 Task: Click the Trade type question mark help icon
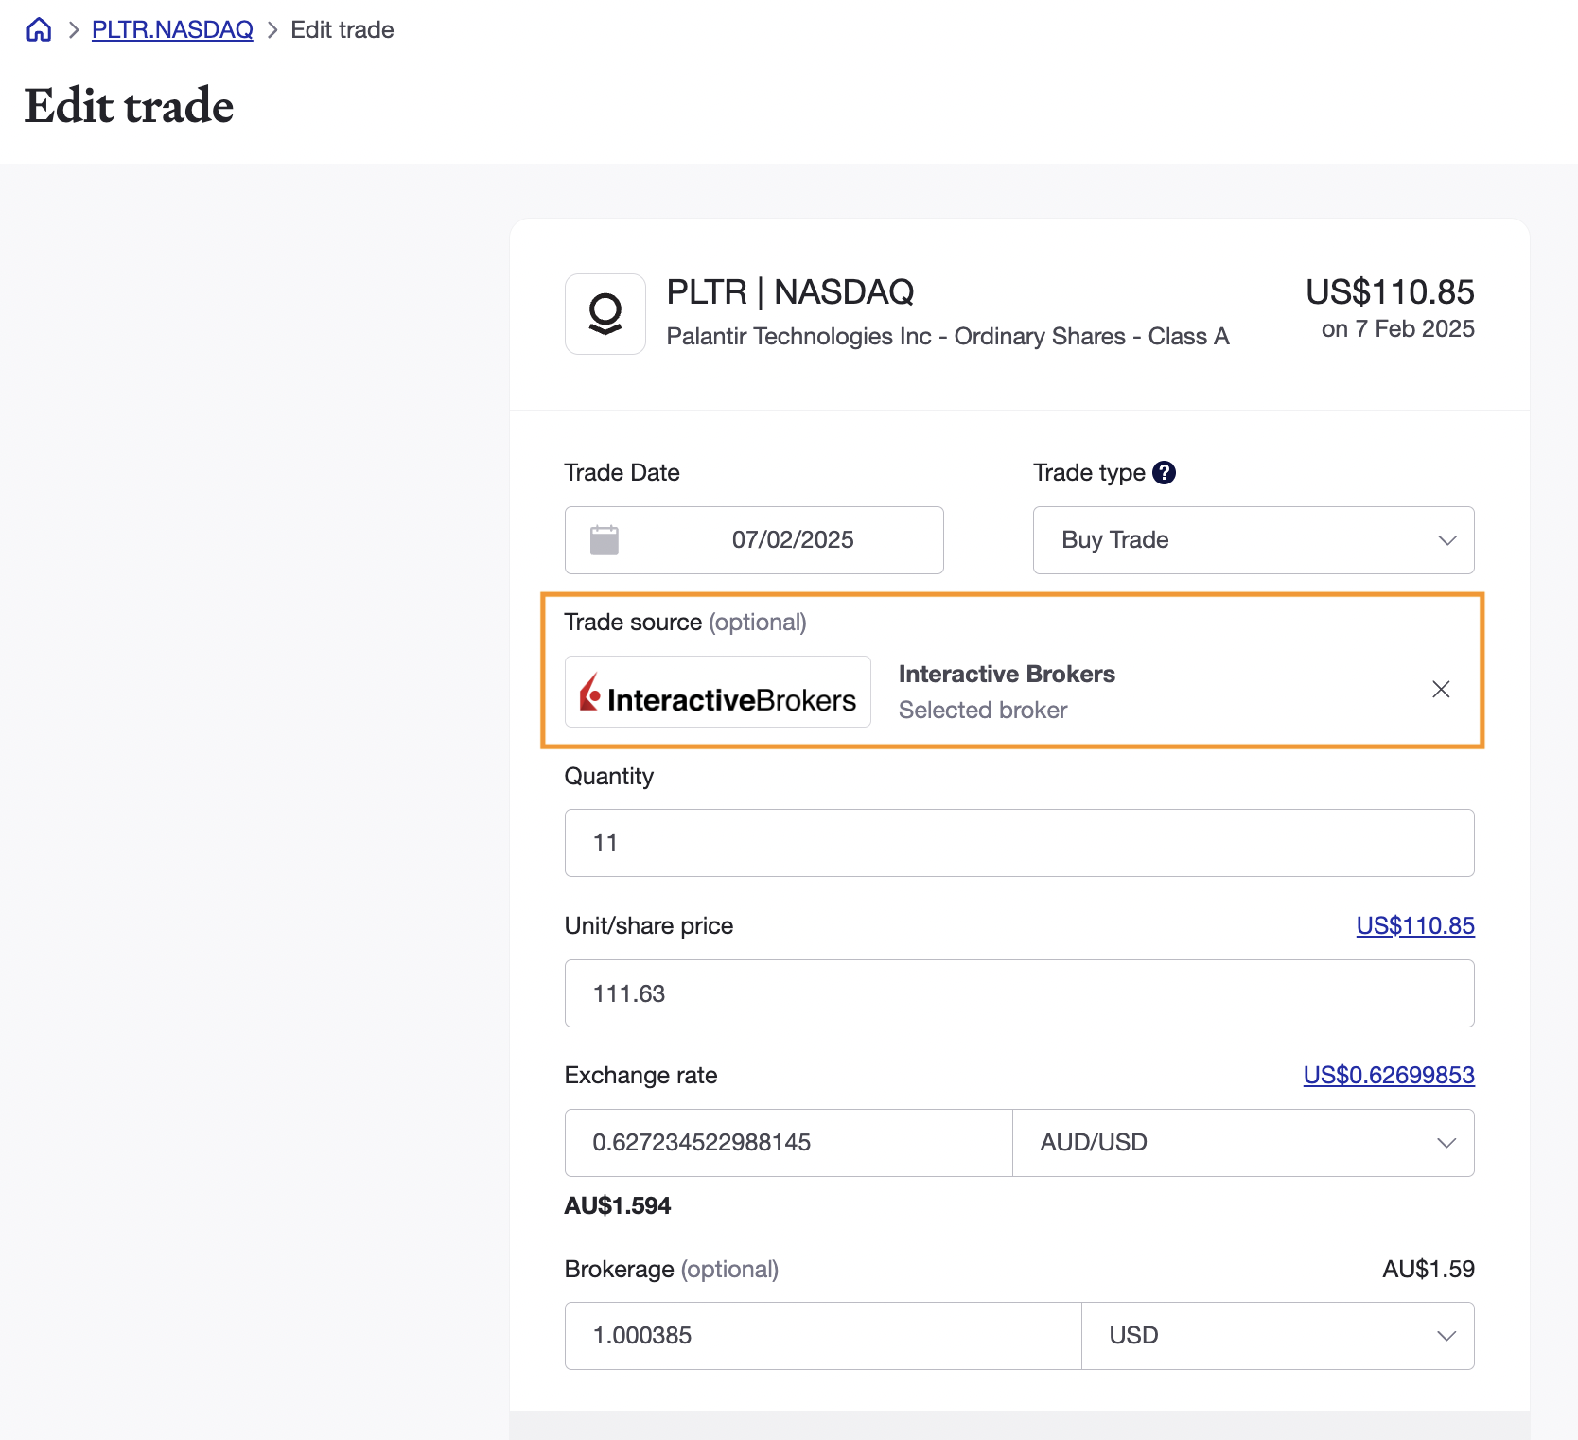(x=1165, y=472)
